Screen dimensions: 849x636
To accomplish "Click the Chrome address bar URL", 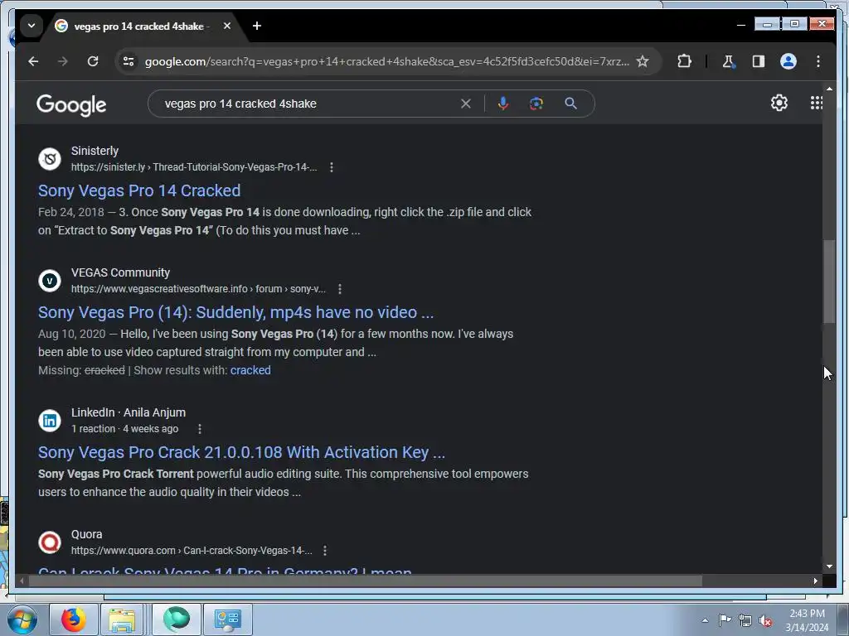I will point(386,61).
